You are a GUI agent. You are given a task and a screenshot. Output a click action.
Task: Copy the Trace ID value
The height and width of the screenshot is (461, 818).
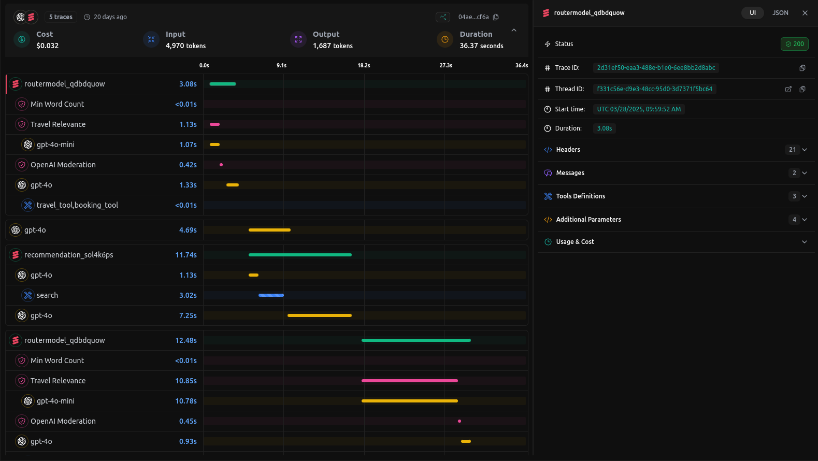click(802, 68)
